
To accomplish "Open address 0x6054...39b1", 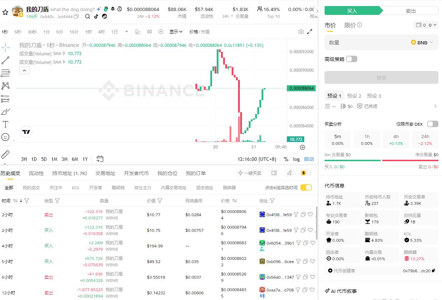I will pyautogui.click(x=280, y=243).
